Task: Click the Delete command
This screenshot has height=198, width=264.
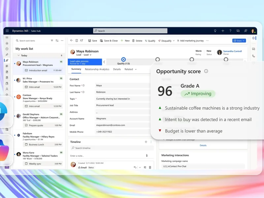Action: pyautogui.click(x=137, y=41)
